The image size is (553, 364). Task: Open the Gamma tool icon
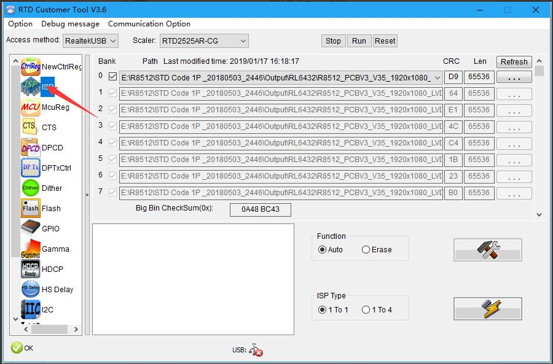pyautogui.click(x=31, y=249)
